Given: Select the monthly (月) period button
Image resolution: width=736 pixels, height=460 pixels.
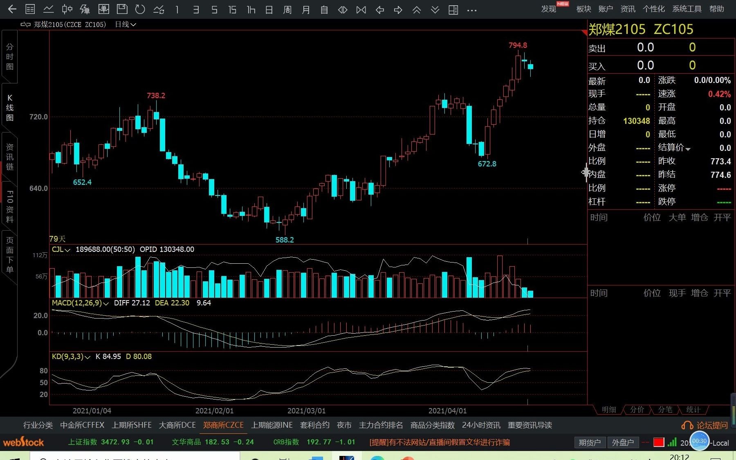Looking at the screenshot, I should pyautogui.click(x=306, y=9).
